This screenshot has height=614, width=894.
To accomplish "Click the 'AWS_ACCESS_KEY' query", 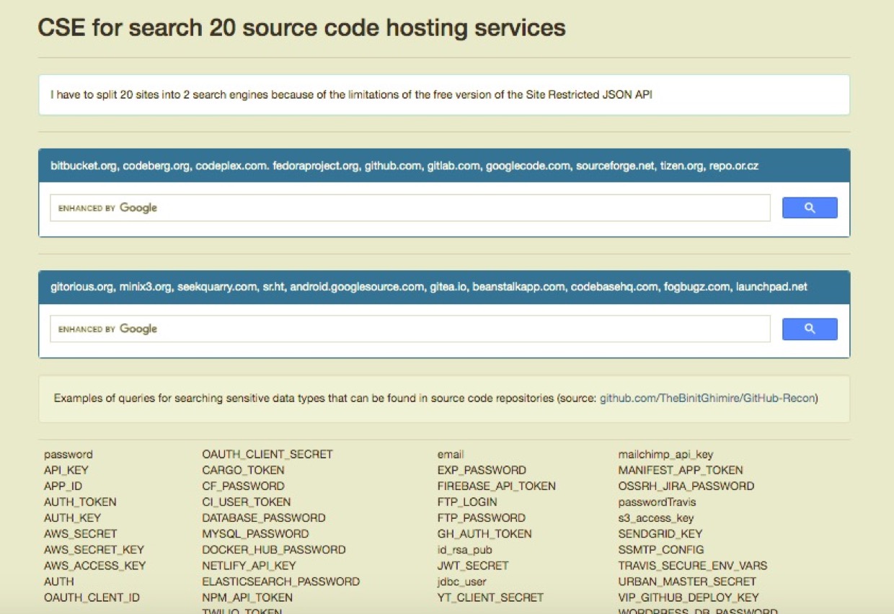I will (x=94, y=565).
